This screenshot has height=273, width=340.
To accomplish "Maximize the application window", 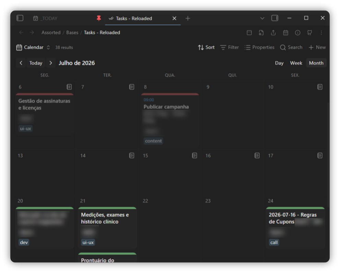I will (306, 18).
